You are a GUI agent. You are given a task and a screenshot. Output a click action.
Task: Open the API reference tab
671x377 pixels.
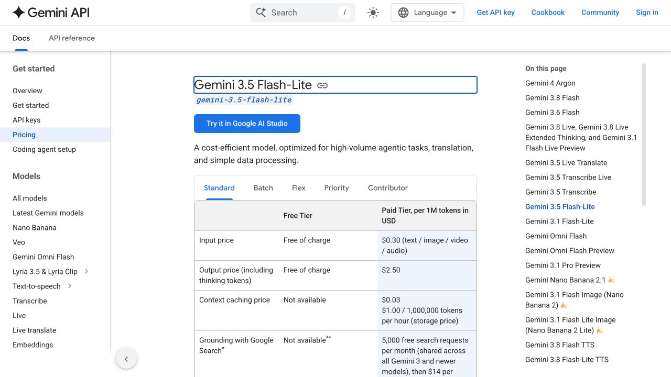click(x=72, y=38)
